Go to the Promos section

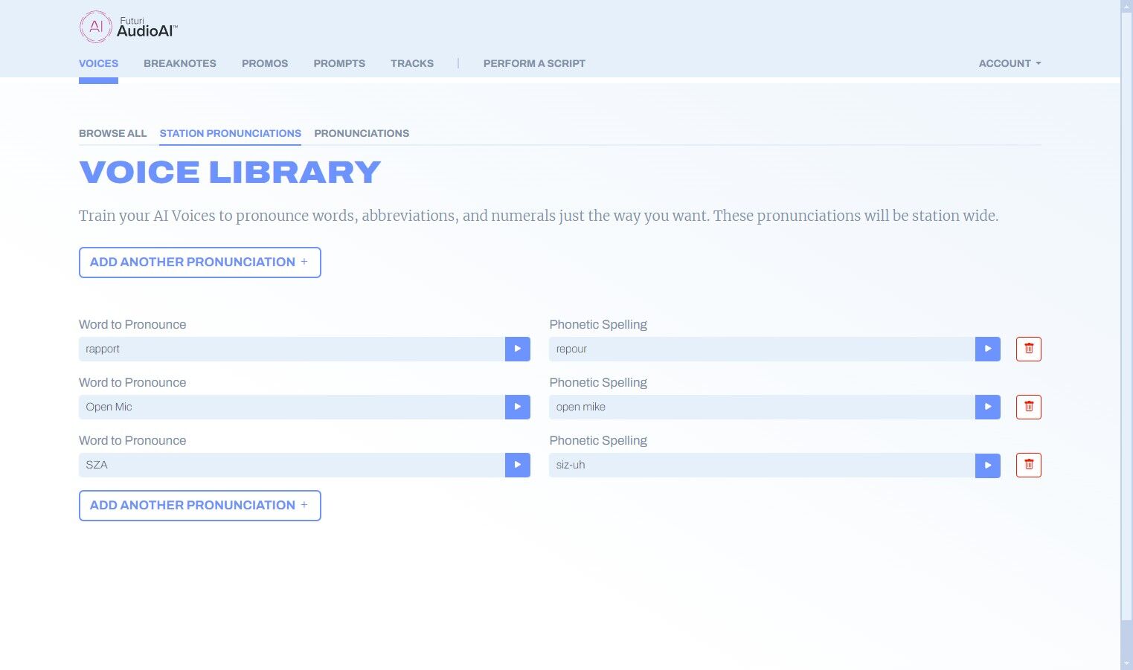point(264,63)
